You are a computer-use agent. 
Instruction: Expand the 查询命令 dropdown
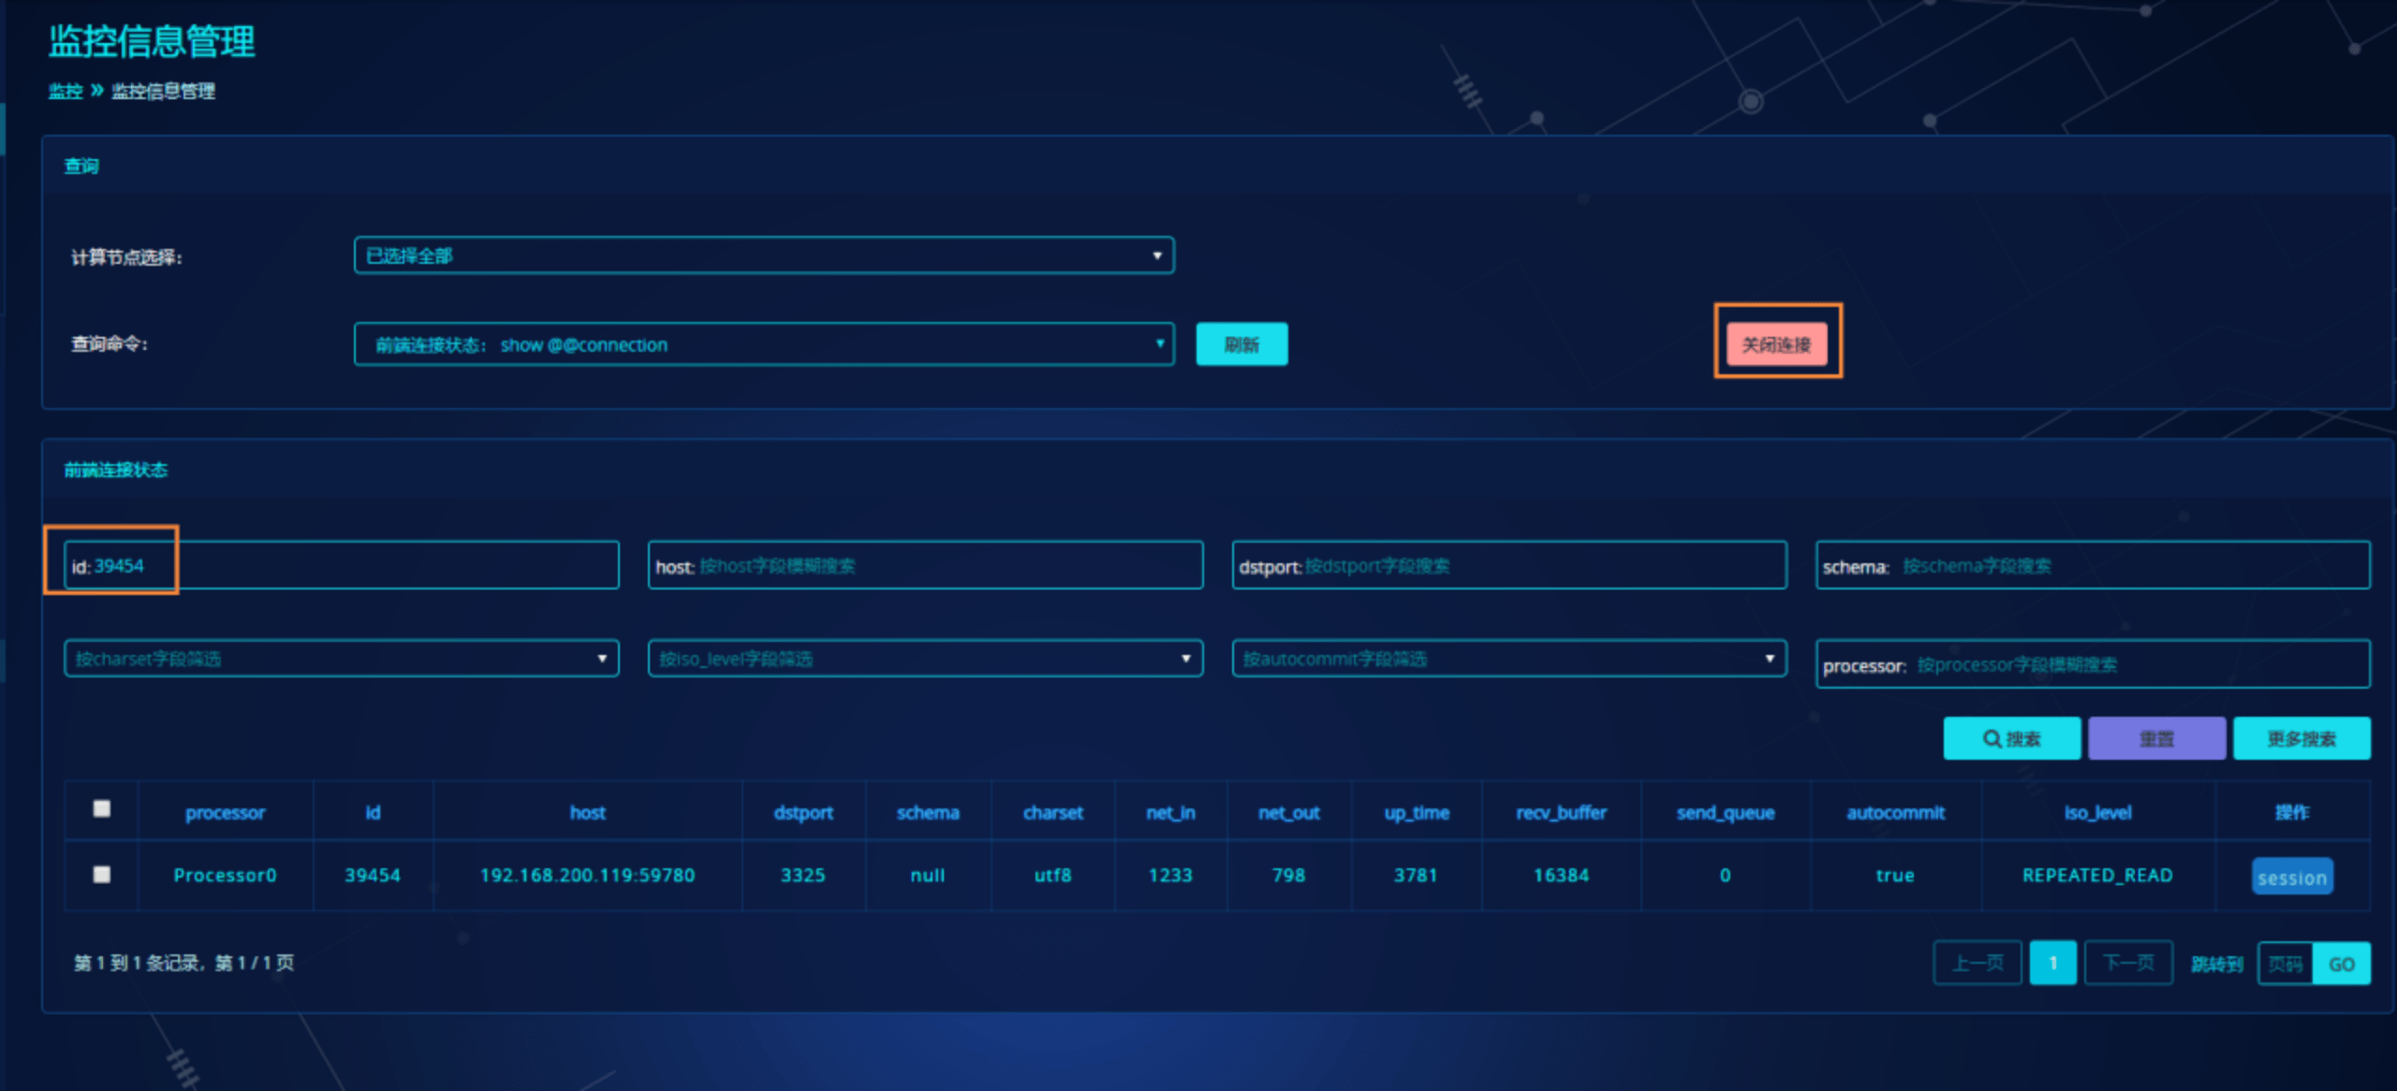[x=764, y=344]
